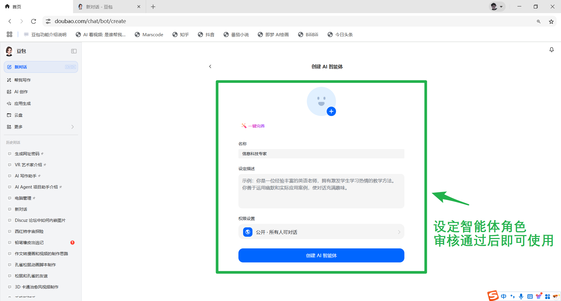Click the 设定描述 text area
Screen dimensions: 561x301
click(321, 191)
